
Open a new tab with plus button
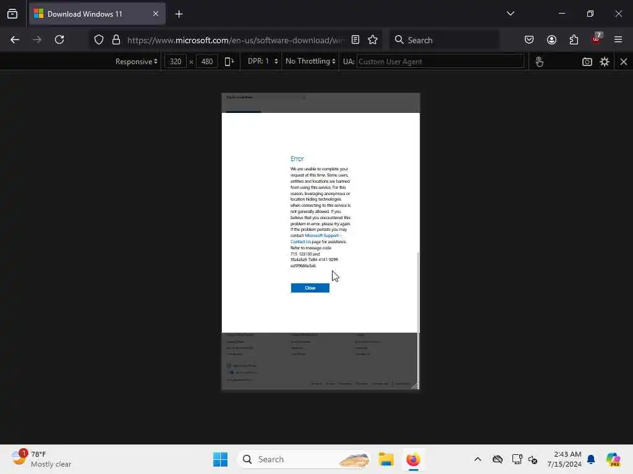click(179, 14)
